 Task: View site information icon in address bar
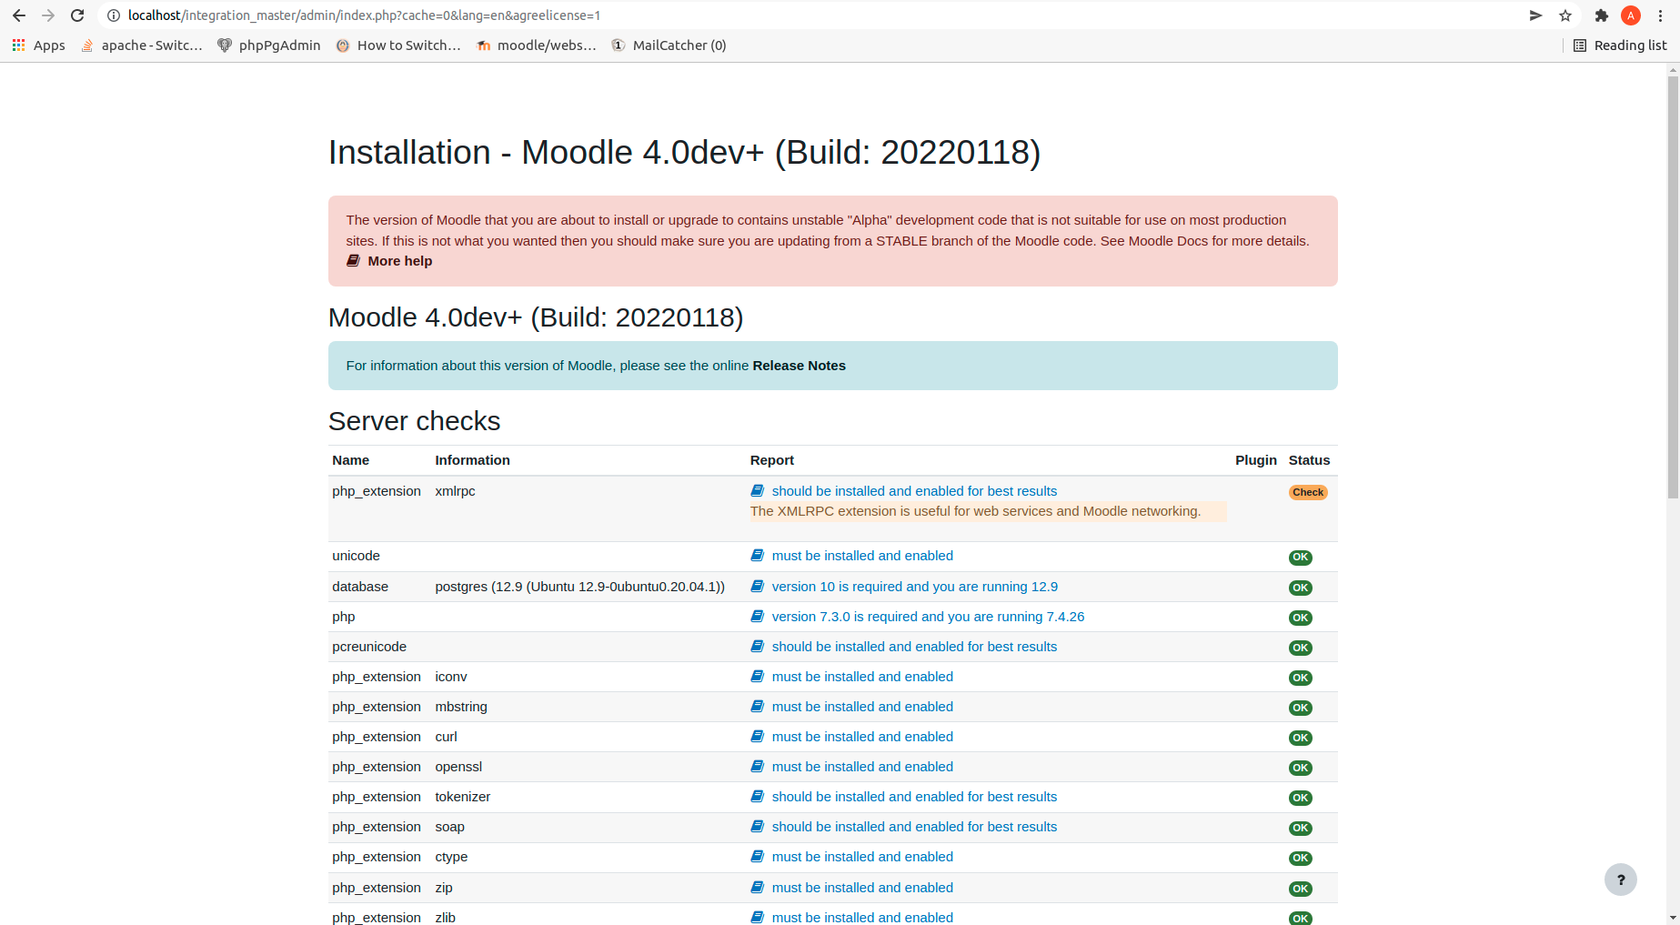click(x=114, y=15)
